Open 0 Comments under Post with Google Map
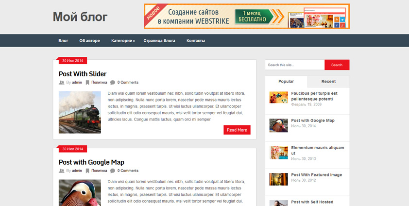Screen dimensions: 409x206 point(128,171)
